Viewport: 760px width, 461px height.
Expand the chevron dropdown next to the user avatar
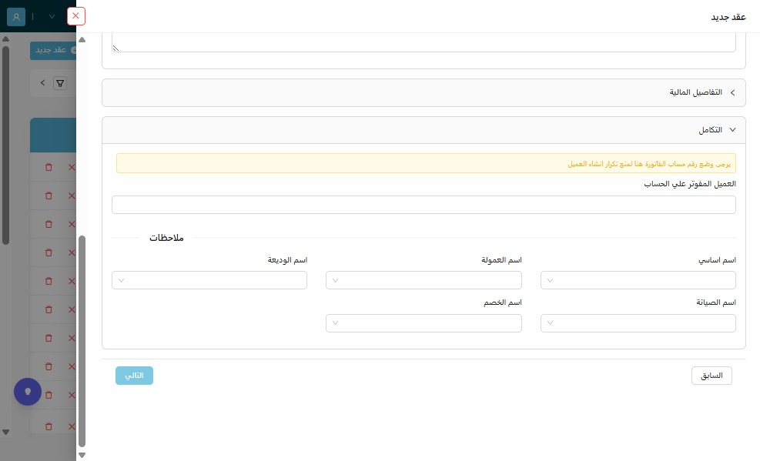click(x=52, y=16)
